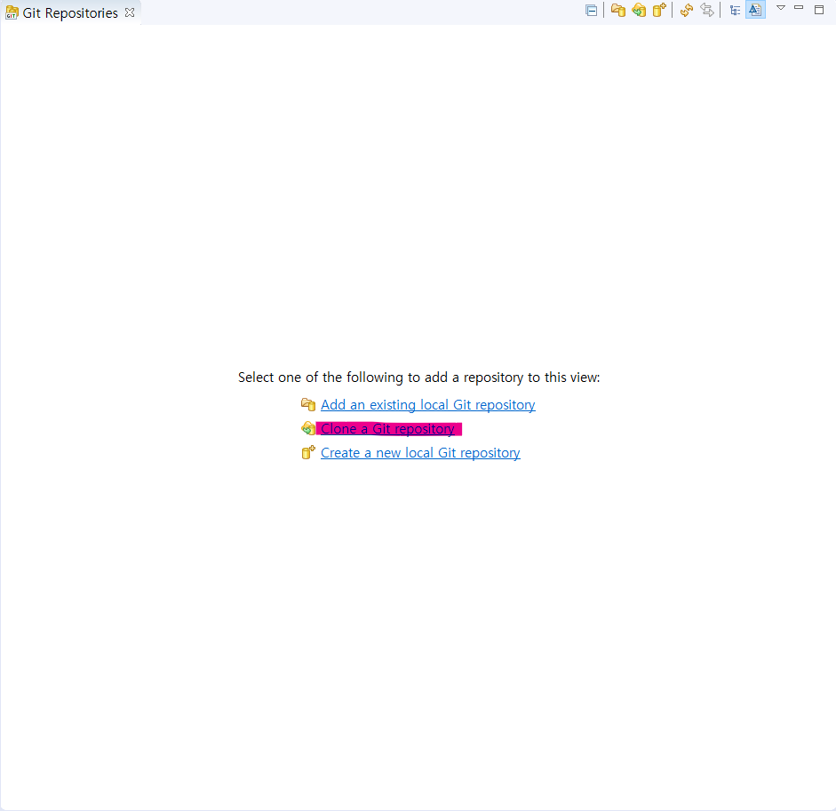
Task: Toggle hierarchical branch layout icon
Action: pos(735,10)
